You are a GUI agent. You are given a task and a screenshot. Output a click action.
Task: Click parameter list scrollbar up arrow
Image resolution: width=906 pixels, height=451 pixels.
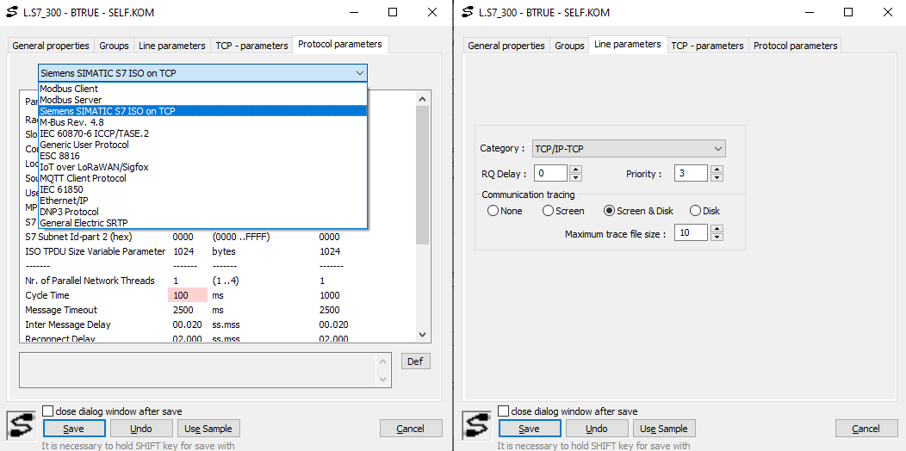pyautogui.click(x=422, y=98)
